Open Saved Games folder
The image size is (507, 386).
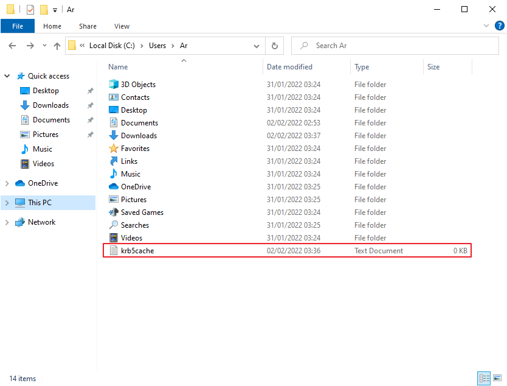tap(142, 212)
